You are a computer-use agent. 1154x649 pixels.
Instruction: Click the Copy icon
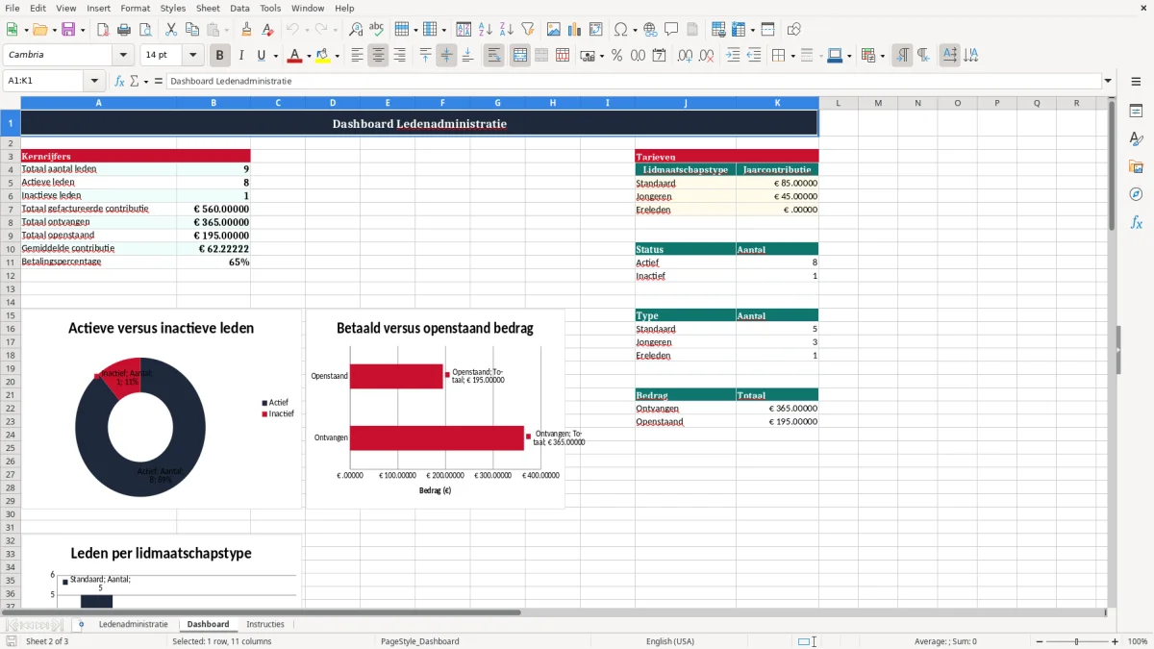coord(192,30)
